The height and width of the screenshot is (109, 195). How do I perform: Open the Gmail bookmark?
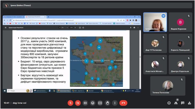(32, 23)
